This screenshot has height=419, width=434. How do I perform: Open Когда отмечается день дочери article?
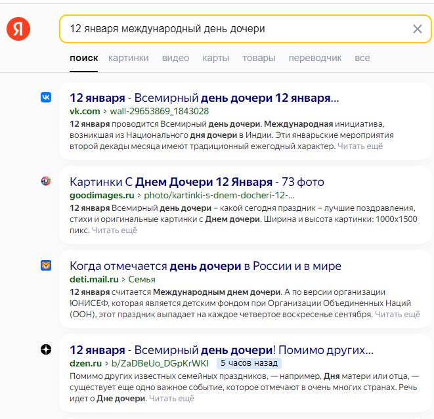206,266
